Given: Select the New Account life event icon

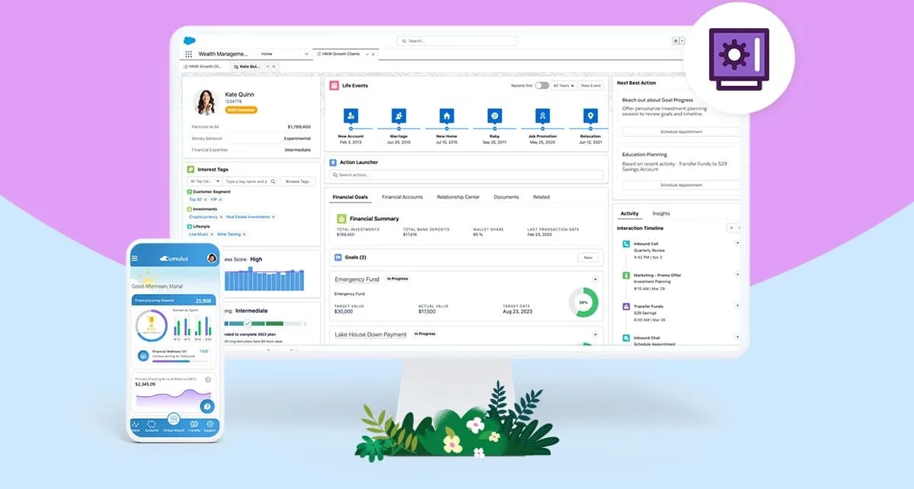Looking at the screenshot, I should coord(350,116).
